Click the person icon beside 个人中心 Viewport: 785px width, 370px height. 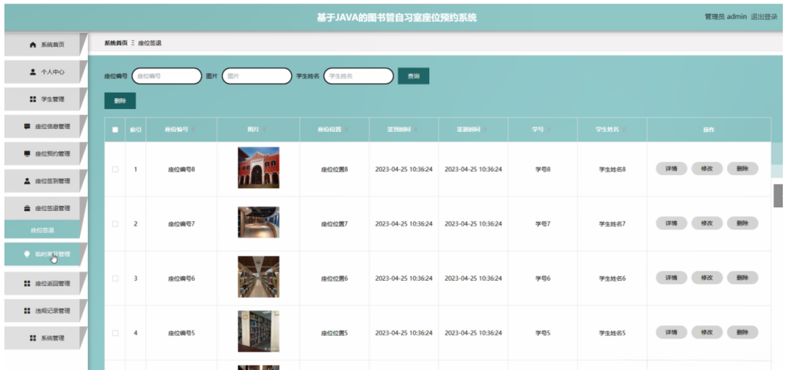[33, 72]
